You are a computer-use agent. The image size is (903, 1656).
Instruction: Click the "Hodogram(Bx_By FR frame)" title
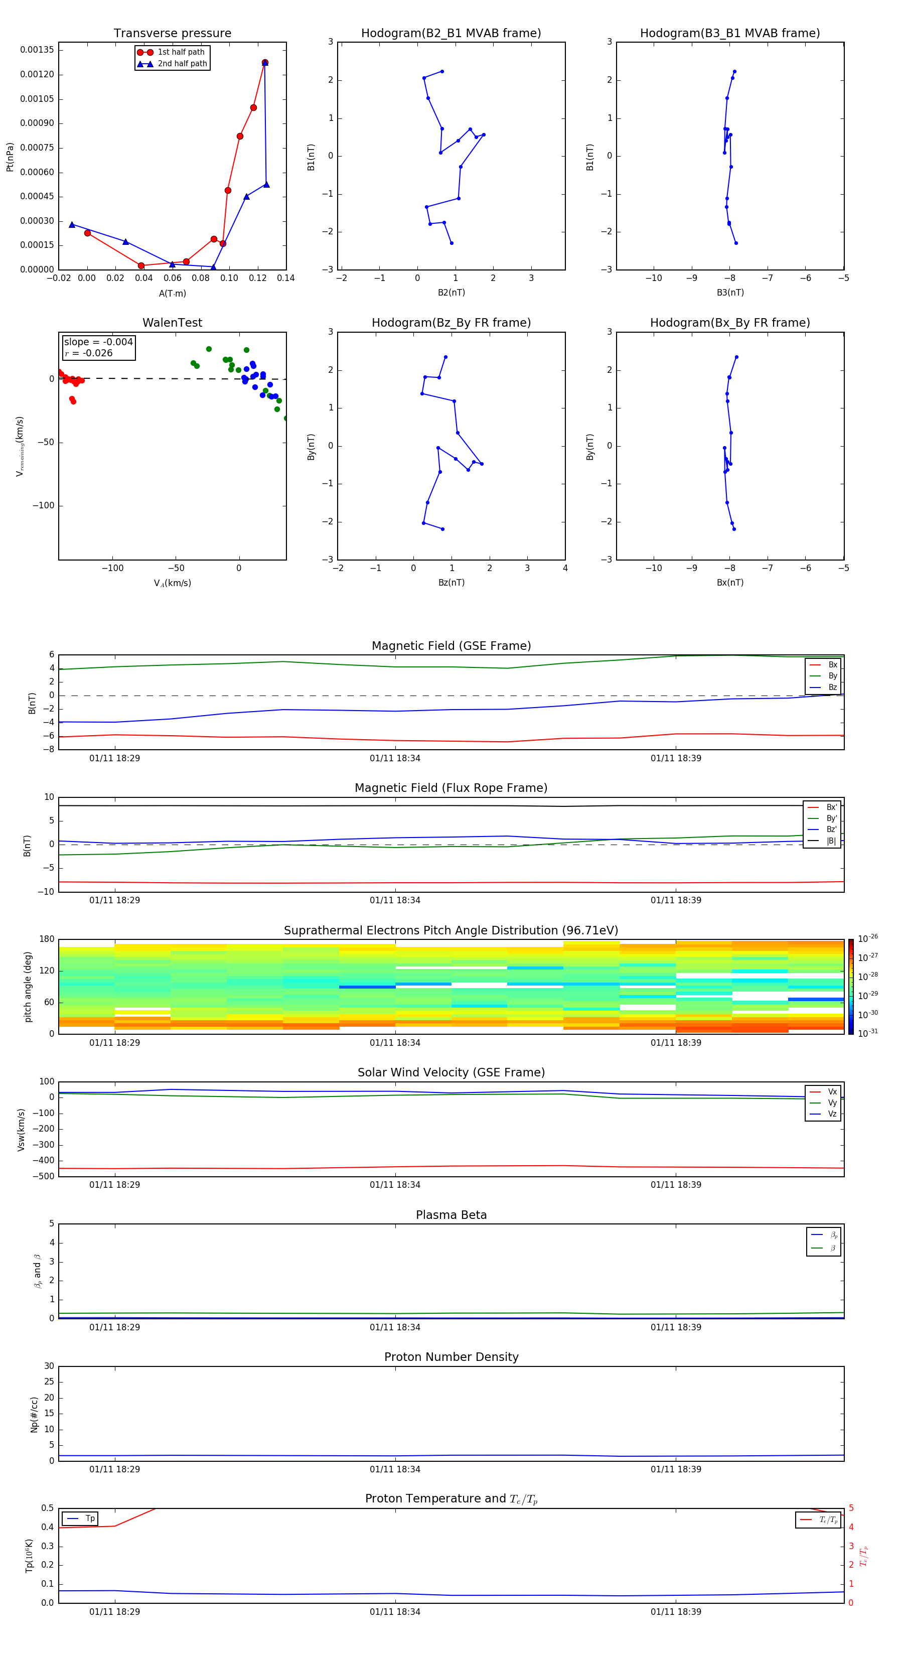(730, 323)
